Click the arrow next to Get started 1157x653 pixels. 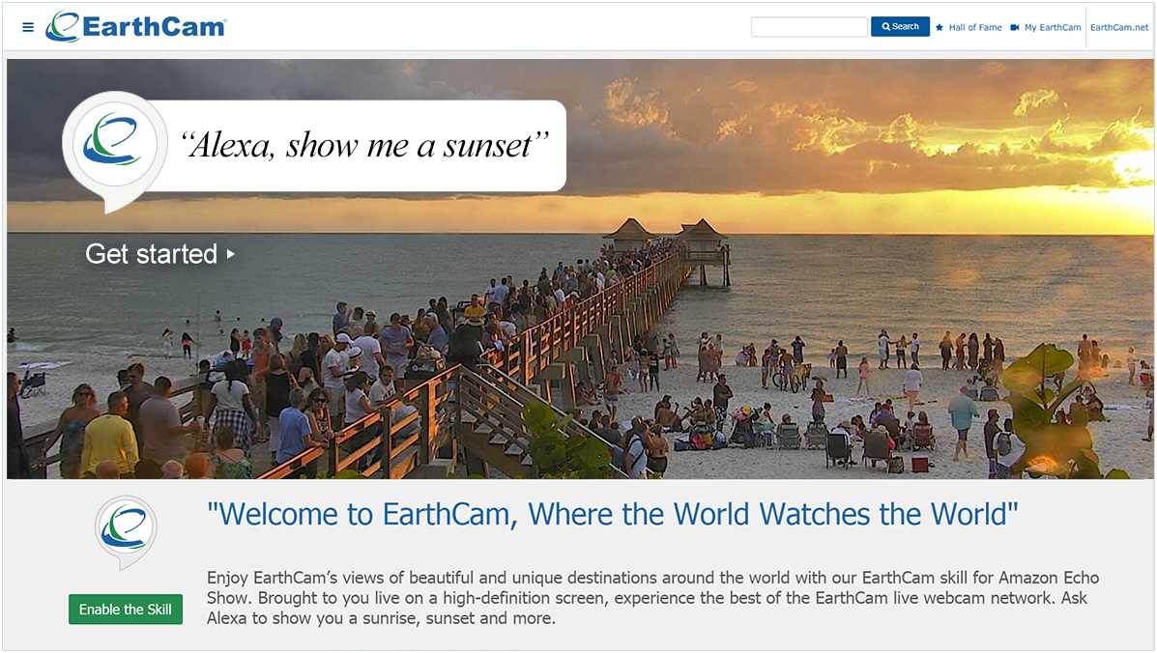[x=231, y=255]
